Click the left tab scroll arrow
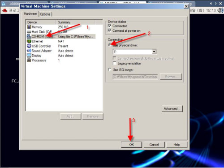 click(x=211, y=4)
